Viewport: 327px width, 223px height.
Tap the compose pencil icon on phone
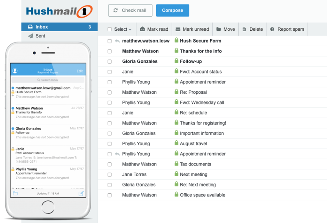click(81, 193)
